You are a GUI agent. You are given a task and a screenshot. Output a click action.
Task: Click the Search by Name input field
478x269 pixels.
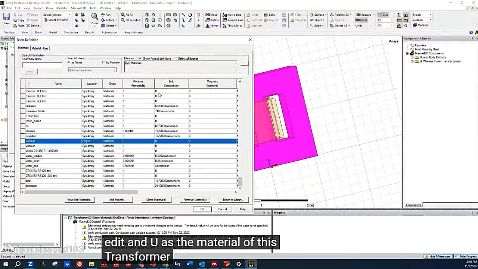42,65
